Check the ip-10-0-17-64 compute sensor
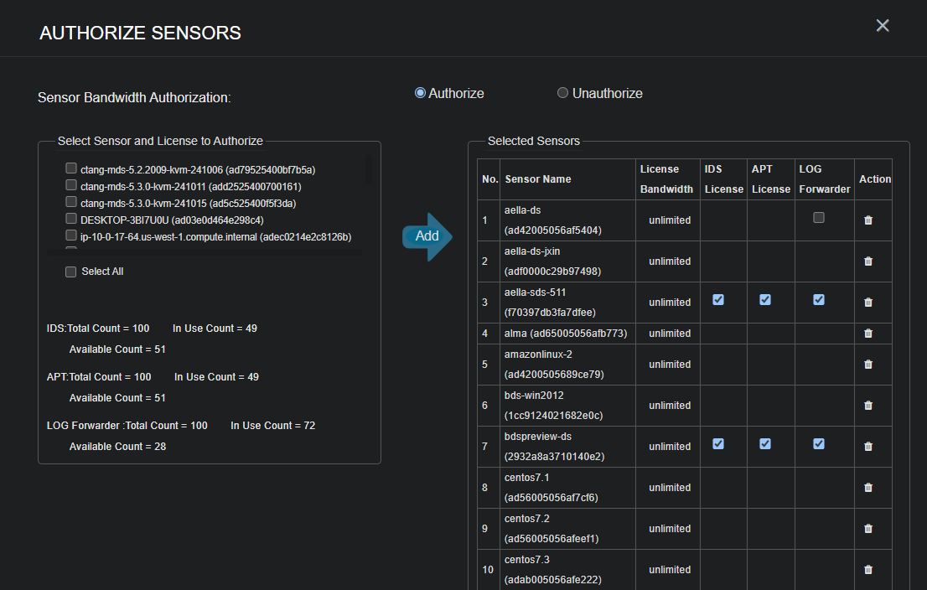 [71, 235]
